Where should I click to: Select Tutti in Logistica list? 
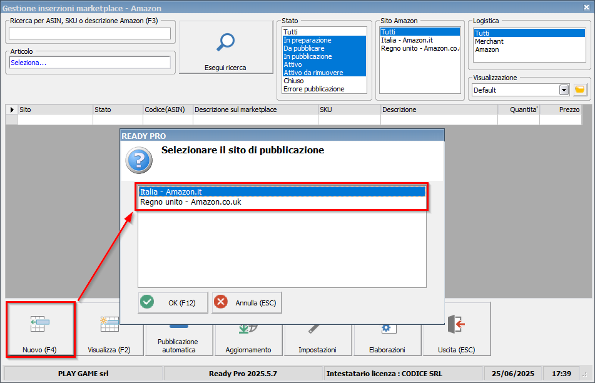pos(529,33)
